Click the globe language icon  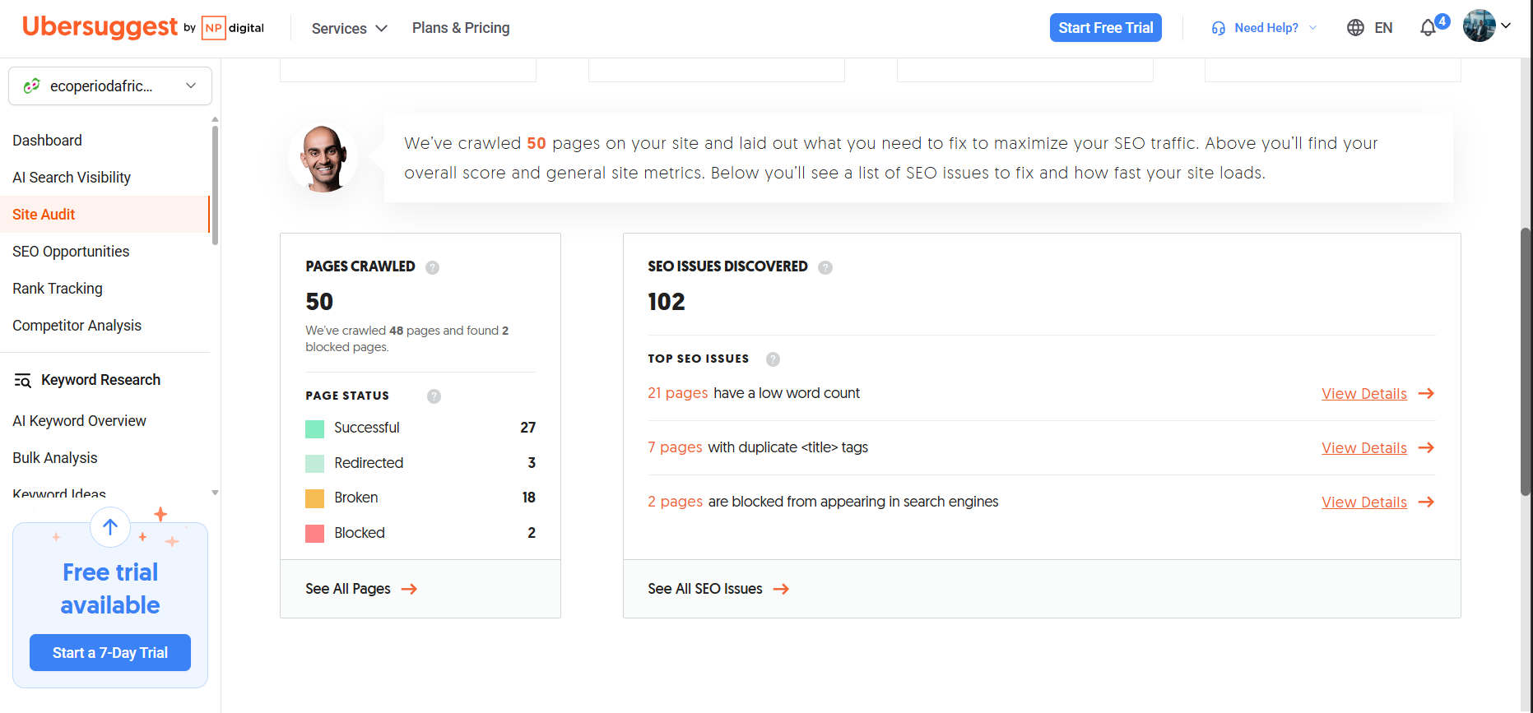point(1355,28)
